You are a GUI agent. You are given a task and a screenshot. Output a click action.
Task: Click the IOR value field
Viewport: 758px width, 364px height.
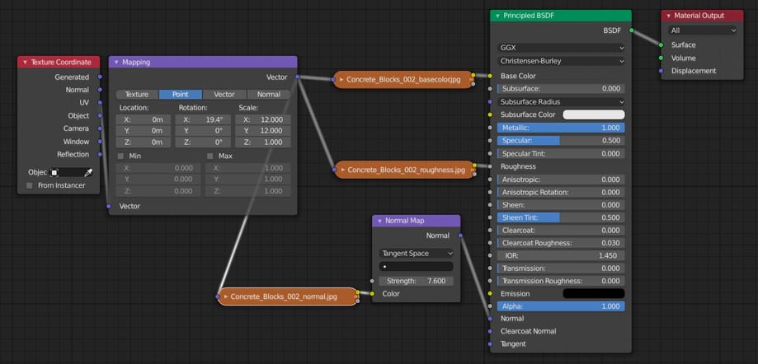point(561,255)
